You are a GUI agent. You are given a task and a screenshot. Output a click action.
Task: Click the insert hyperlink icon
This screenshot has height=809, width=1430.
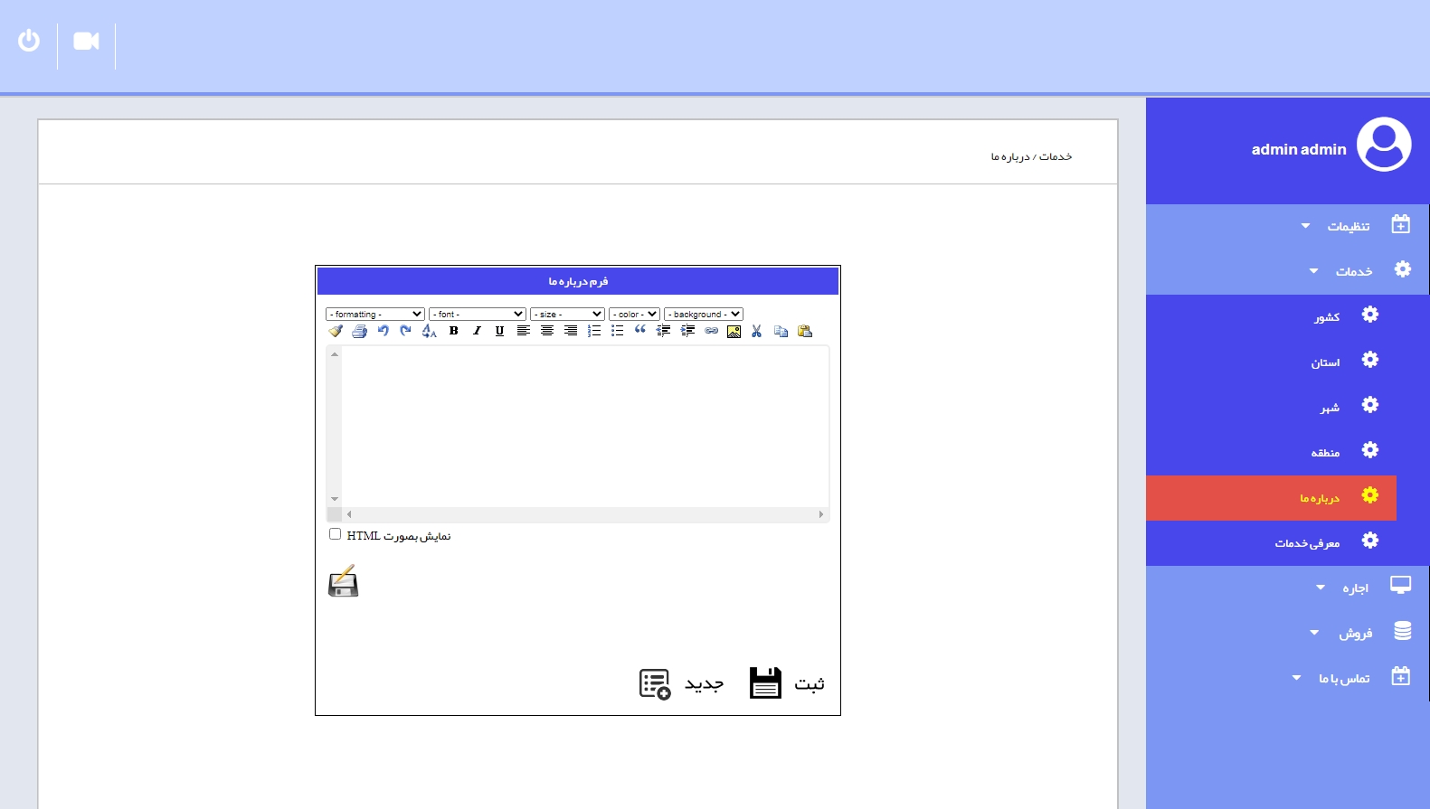click(711, 331)
